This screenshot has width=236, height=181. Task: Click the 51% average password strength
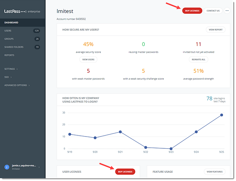pos(198,71)
